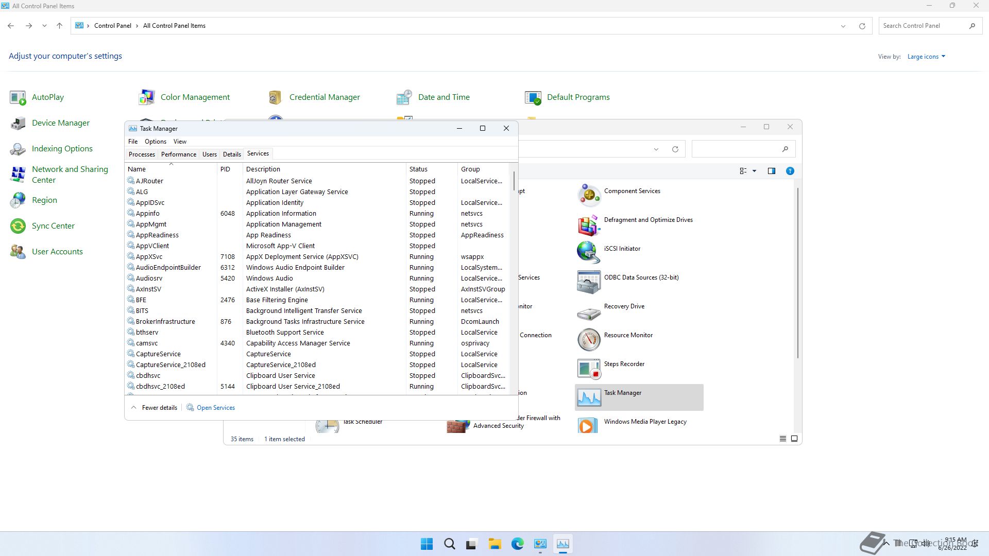The height and width of the screenshot is (556, 989).
Task: Open File menu in Task Manager
Action: click(133, 142)
